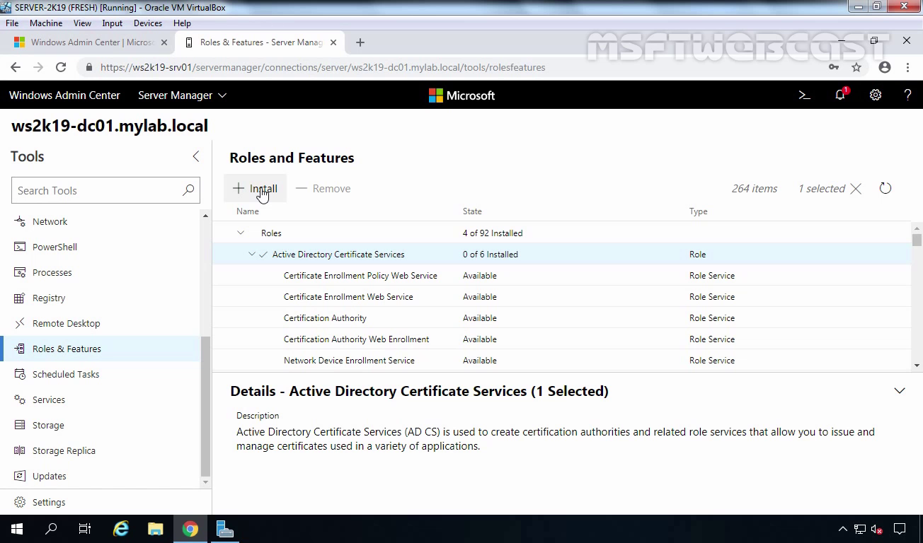Click the Remove button
The image size is (923, 543).
point(323,189)
